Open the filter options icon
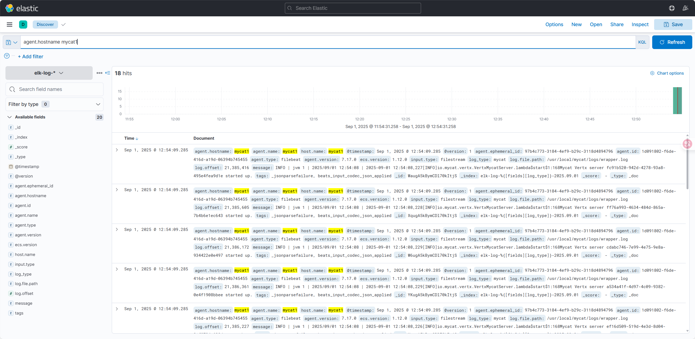 tap(7, 56)
